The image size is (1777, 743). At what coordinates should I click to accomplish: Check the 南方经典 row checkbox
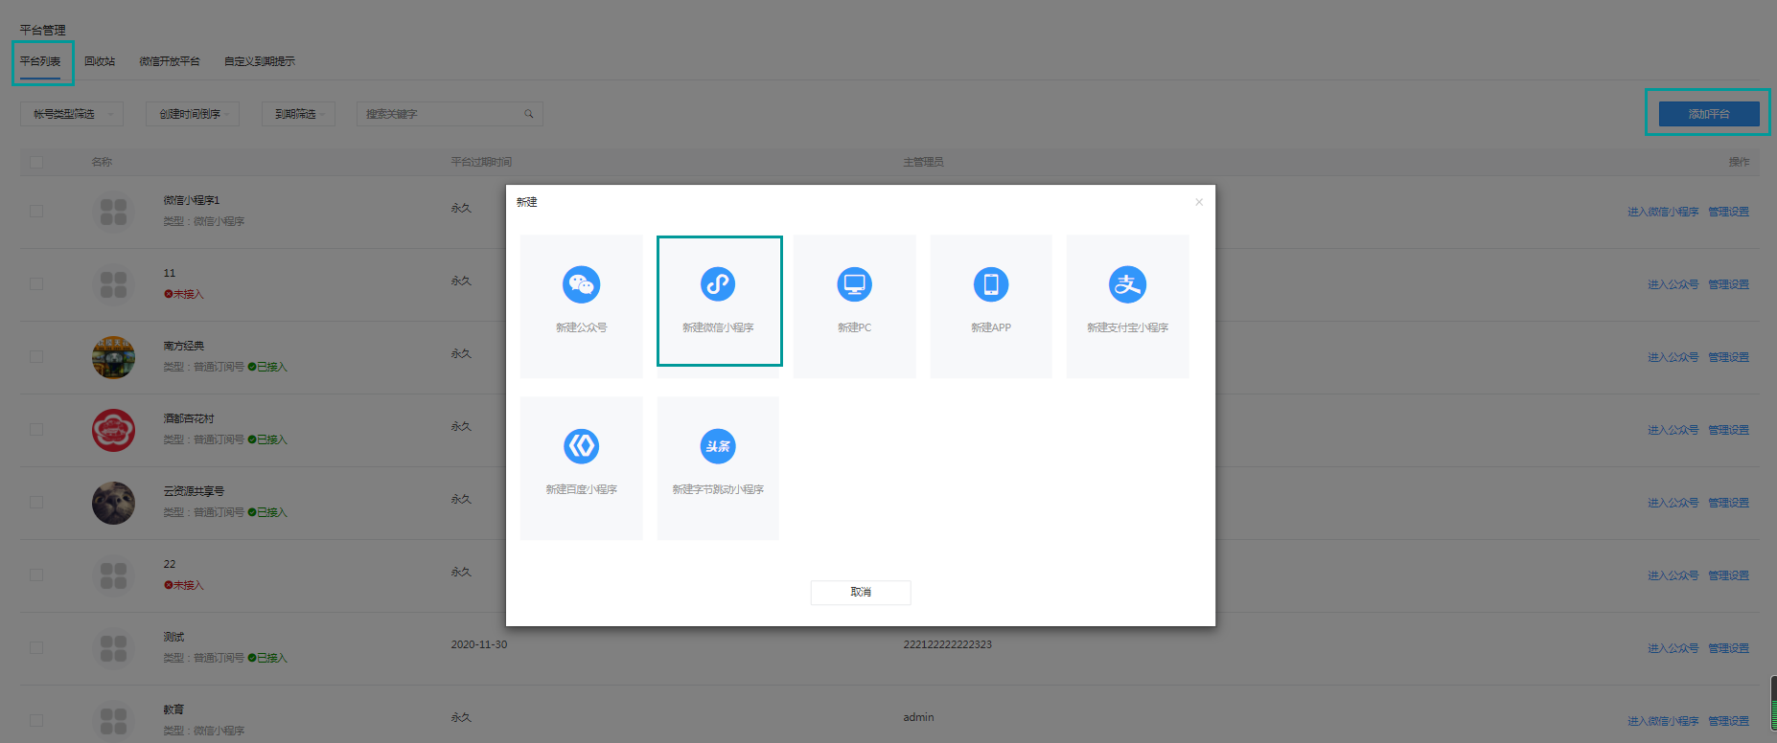36,357
